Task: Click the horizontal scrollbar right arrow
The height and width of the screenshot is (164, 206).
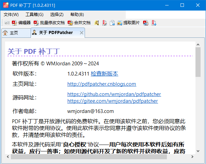Action: pyautogui.click(x=192, y=157)
